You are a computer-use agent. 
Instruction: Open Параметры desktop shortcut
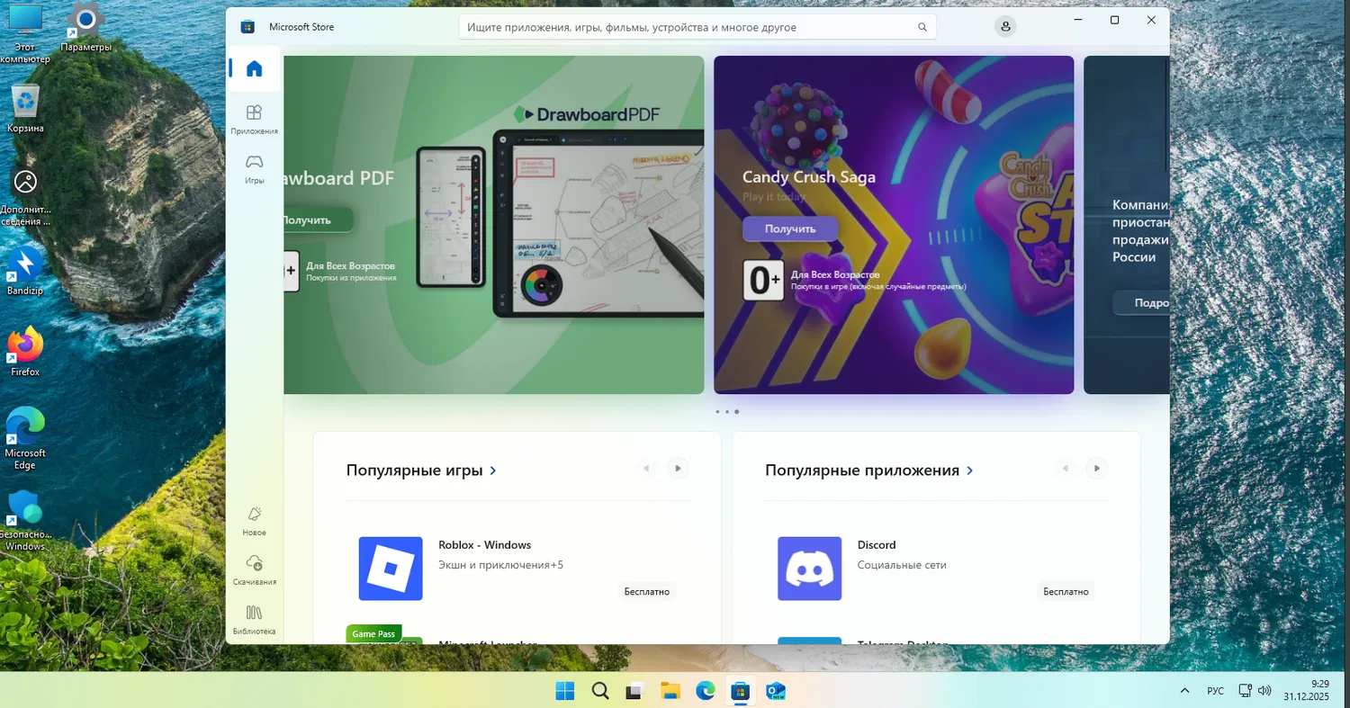[x=86, y=28]
